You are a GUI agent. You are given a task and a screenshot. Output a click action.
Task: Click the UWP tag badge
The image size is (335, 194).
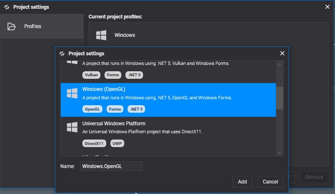(118, 143)
